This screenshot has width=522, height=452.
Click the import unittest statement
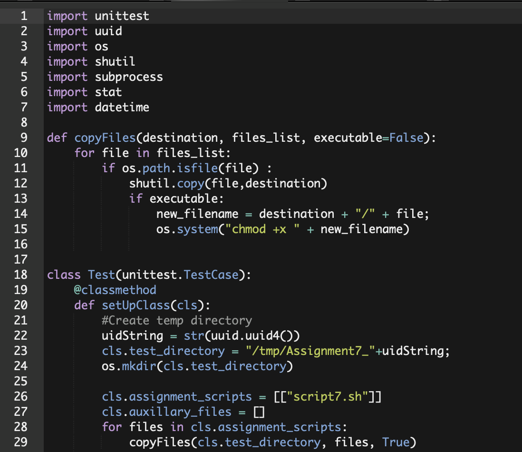(97, 16)
